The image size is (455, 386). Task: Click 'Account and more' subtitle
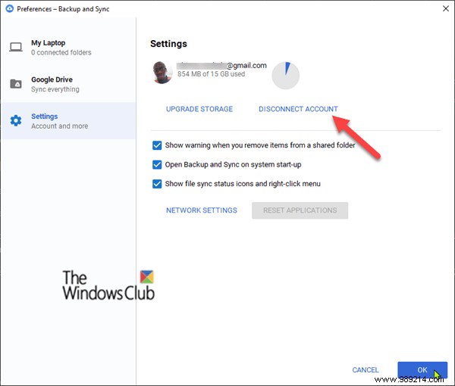[x=59, y=126]
